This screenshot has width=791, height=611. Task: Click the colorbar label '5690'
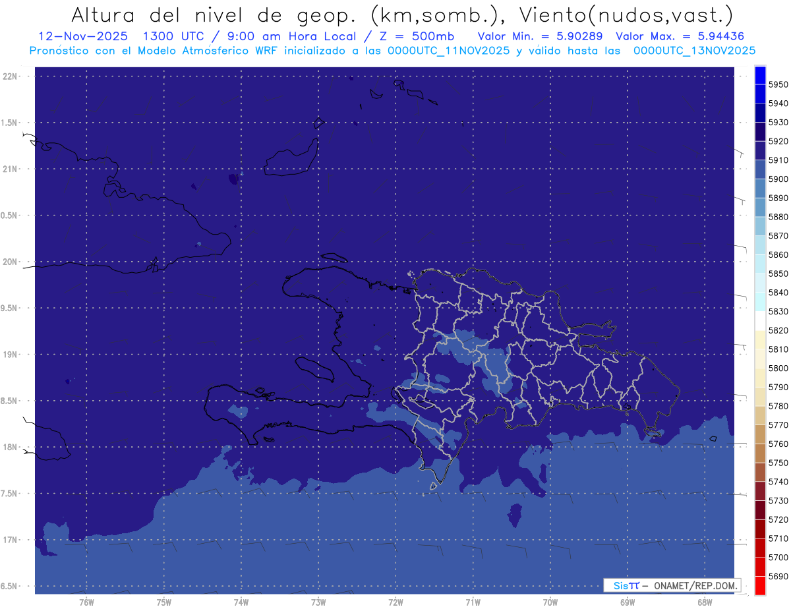[778, 576]
